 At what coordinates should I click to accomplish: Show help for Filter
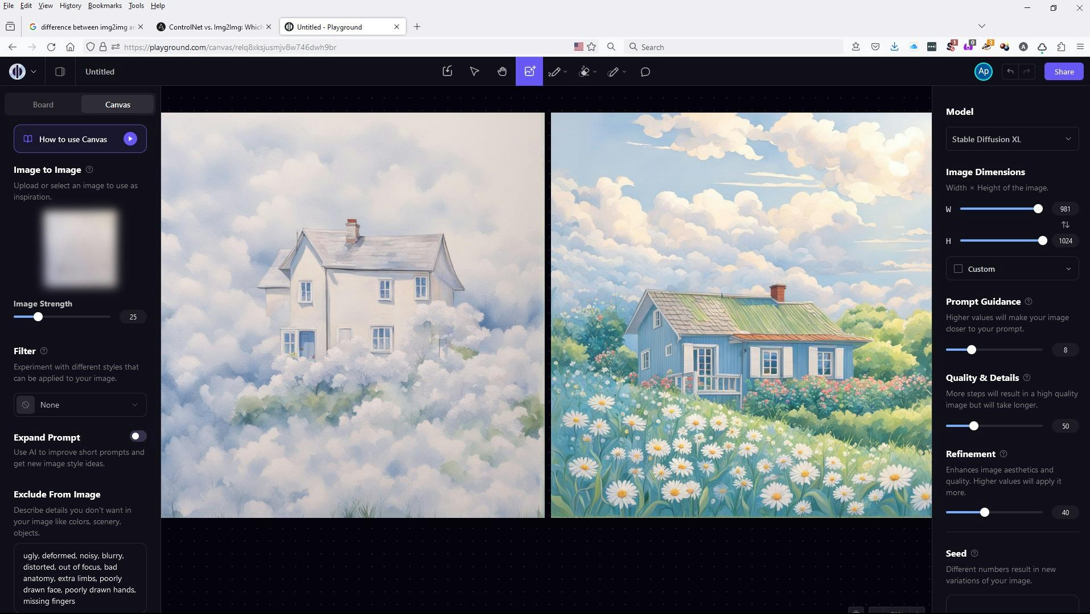point(44,351)
